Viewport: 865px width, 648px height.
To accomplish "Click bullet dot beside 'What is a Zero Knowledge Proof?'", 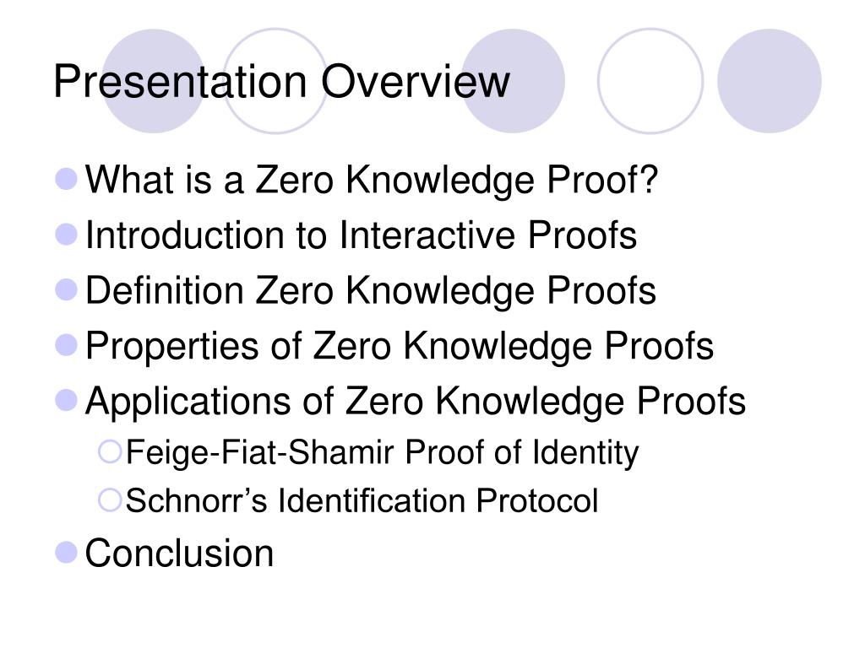I will click(x=67, y=179).
